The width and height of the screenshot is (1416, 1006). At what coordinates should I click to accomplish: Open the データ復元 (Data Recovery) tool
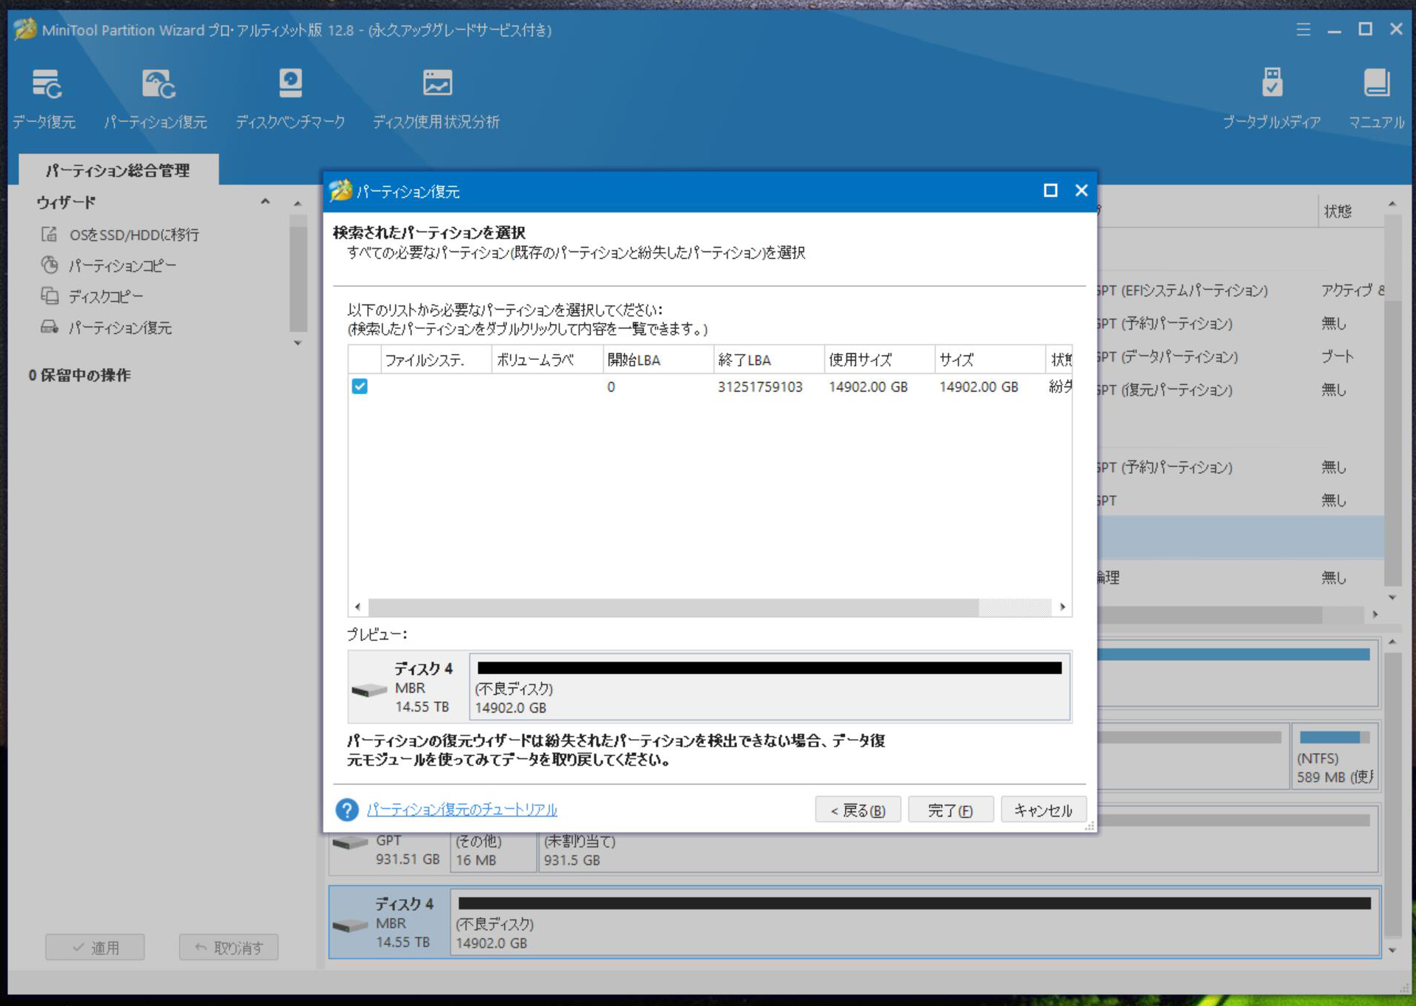[44, 100]
